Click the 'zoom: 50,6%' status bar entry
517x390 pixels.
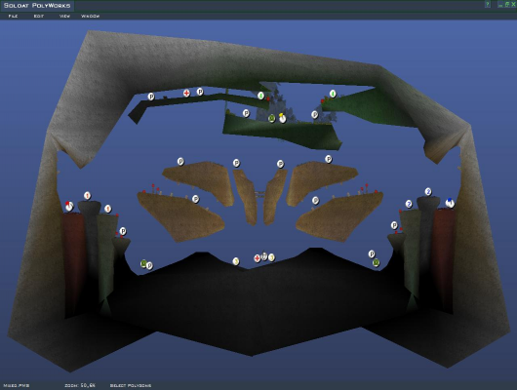click(x=80, y=385)
